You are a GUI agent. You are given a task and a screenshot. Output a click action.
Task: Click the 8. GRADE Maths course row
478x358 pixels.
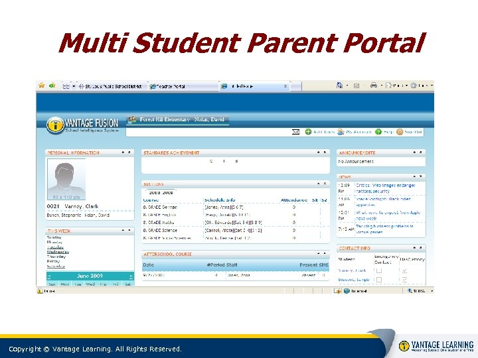(235, 223)
